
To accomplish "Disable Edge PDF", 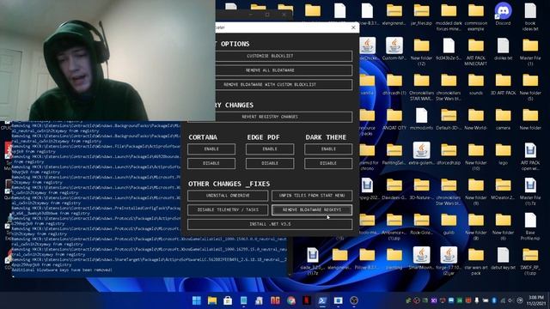I will point(270,163).
